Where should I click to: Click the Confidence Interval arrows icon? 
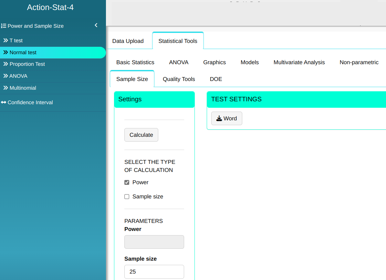(4, 103)
